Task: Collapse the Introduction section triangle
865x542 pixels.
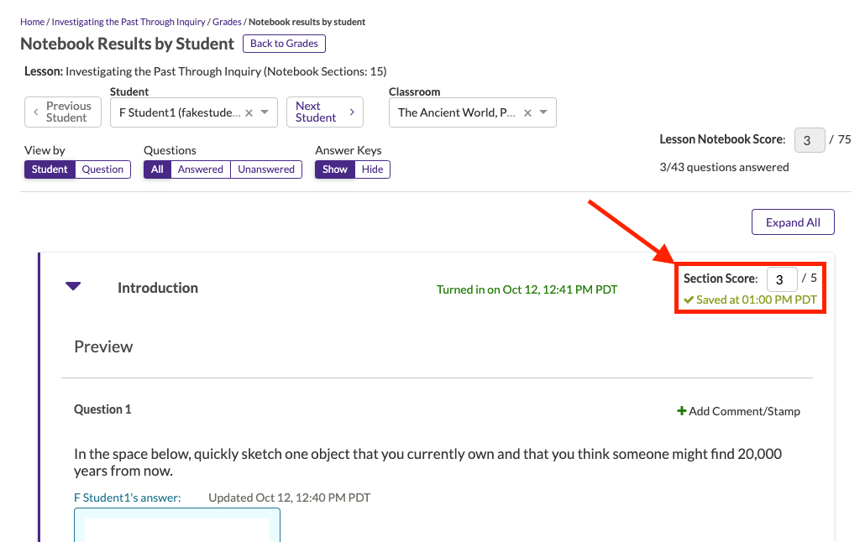Action: click(x=73, y=287)
